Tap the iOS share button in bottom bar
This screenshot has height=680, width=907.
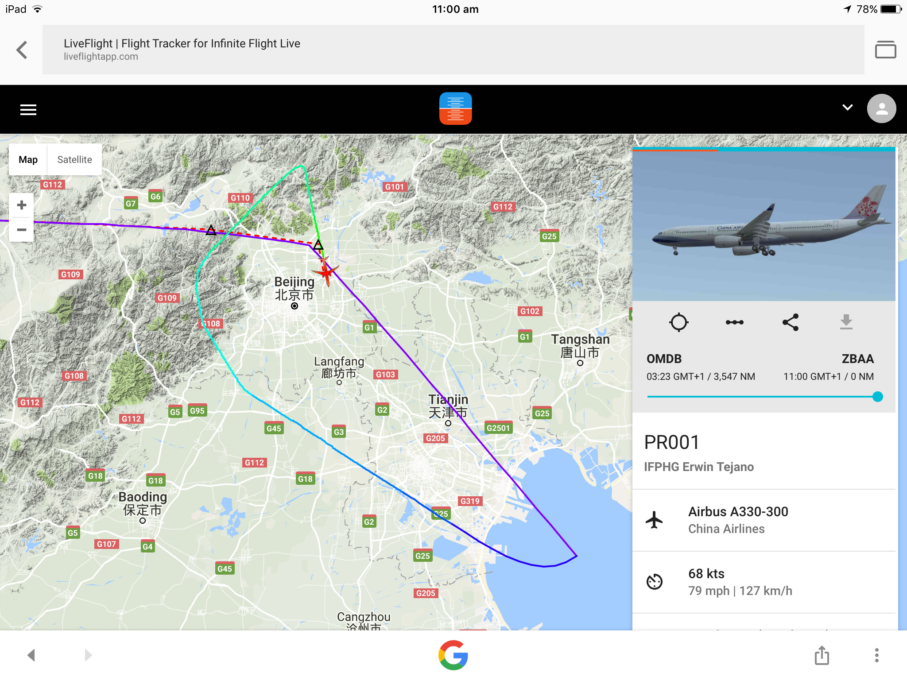point(822,655)
